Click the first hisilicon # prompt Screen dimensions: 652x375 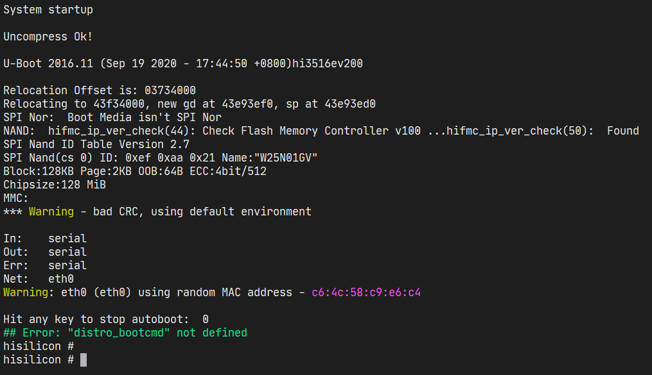(x=39, y=346)
